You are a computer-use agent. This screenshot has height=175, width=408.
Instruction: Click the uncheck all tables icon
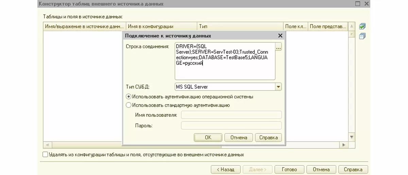(362, 36)
